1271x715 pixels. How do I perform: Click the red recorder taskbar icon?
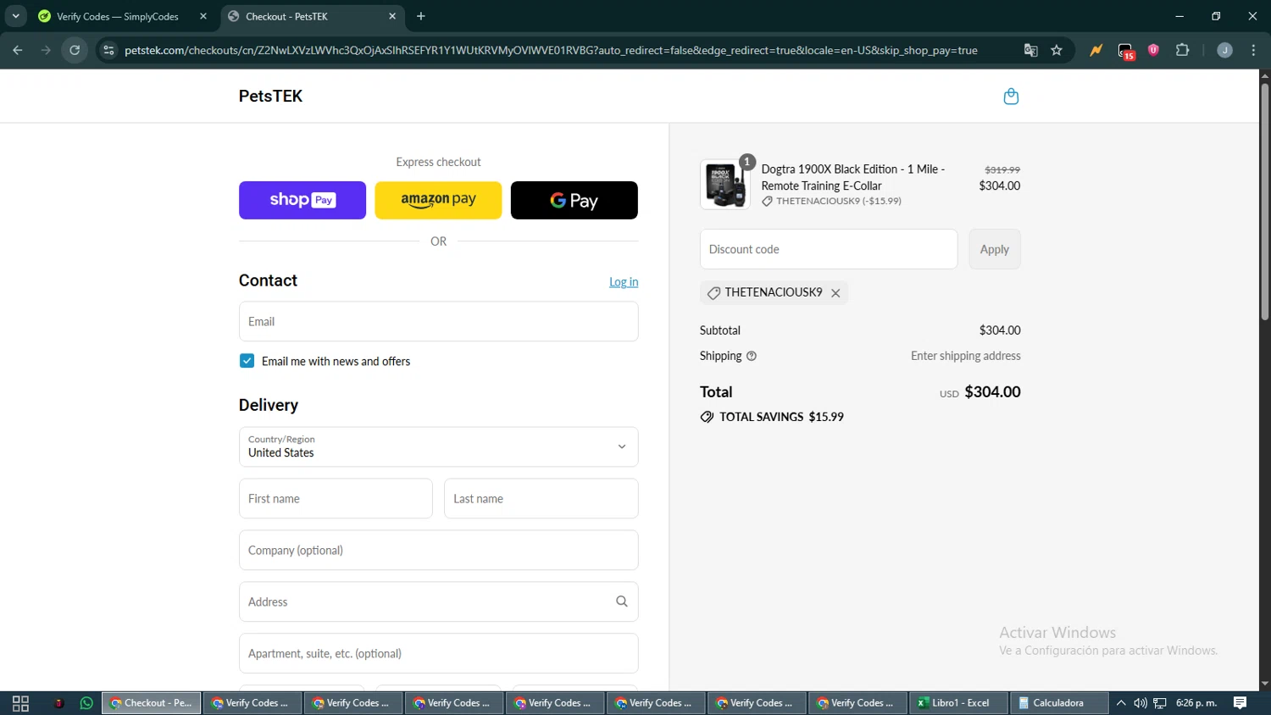[59, 703]
